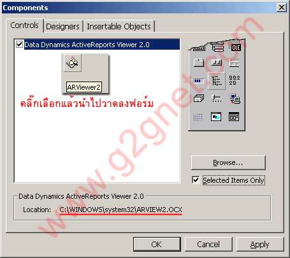Select the TabStrip folder-tab icon

tap(199, 63)
